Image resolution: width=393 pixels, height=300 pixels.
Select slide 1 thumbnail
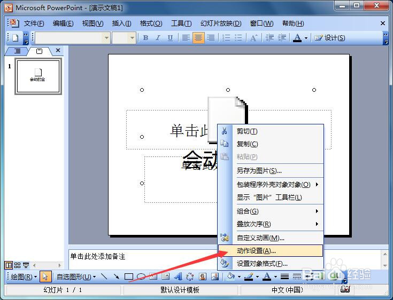38,76
